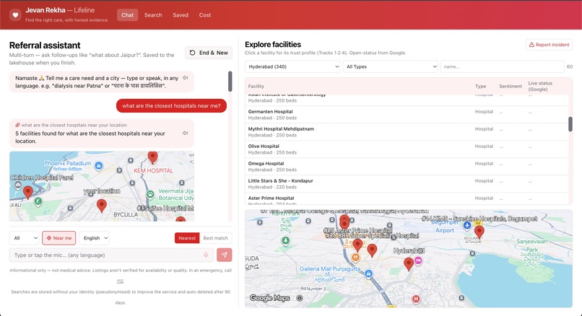The height and width of the screenshot is (316, 582).
Task: Open Olive Hospital facility row
Action: click(x=407, y=149)
